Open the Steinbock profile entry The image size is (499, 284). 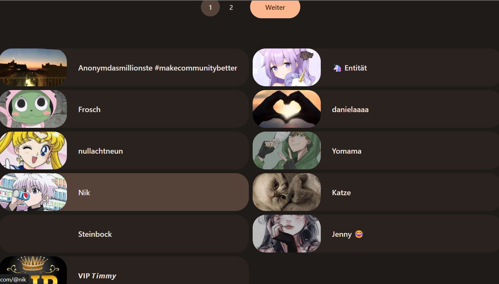click(x=124, y=234)
